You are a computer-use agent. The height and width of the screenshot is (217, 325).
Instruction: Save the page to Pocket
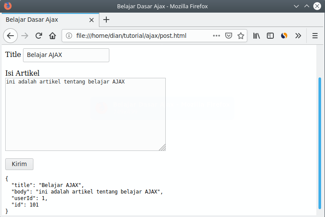click(229, 36)
